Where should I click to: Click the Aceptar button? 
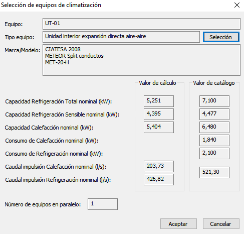[178, 224]
